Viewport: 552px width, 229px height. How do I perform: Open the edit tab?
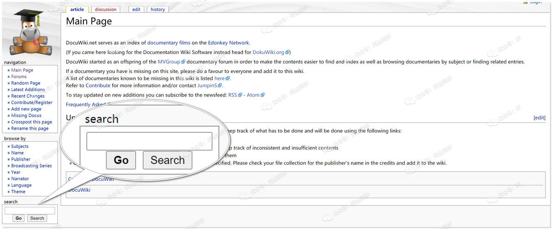pos(136,10)
